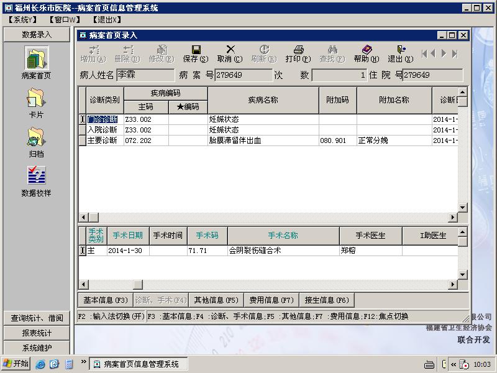
Task: Switch to 接生信息(F6) tab
Action: click(327, 300)
